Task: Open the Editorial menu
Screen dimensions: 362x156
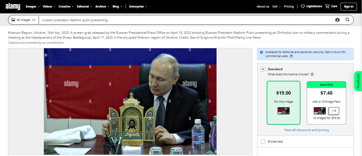Action: pos(84,6)
